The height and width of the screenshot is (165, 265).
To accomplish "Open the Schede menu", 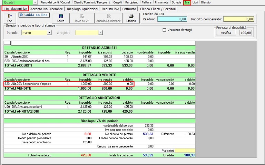I will click(176, 2).
